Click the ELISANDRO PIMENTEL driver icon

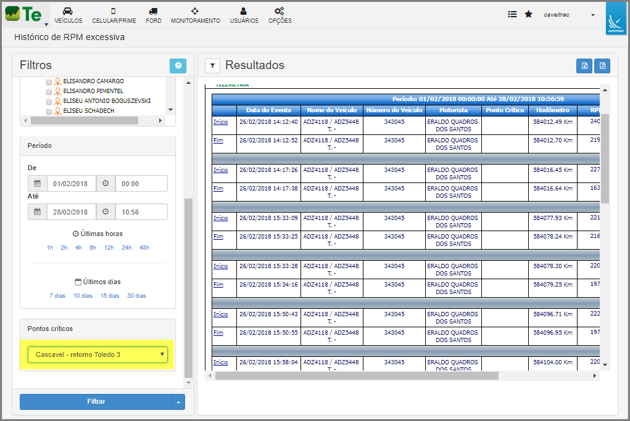pyautogui.click(x=57, y=91)
